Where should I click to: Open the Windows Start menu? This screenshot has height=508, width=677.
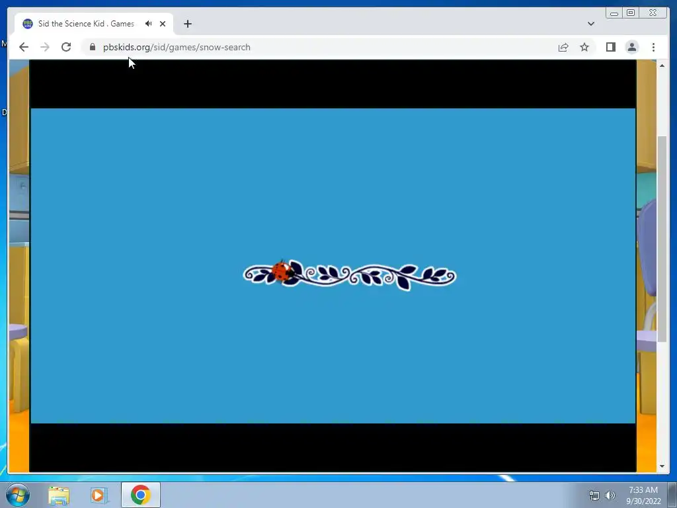[x=18, y=495]
